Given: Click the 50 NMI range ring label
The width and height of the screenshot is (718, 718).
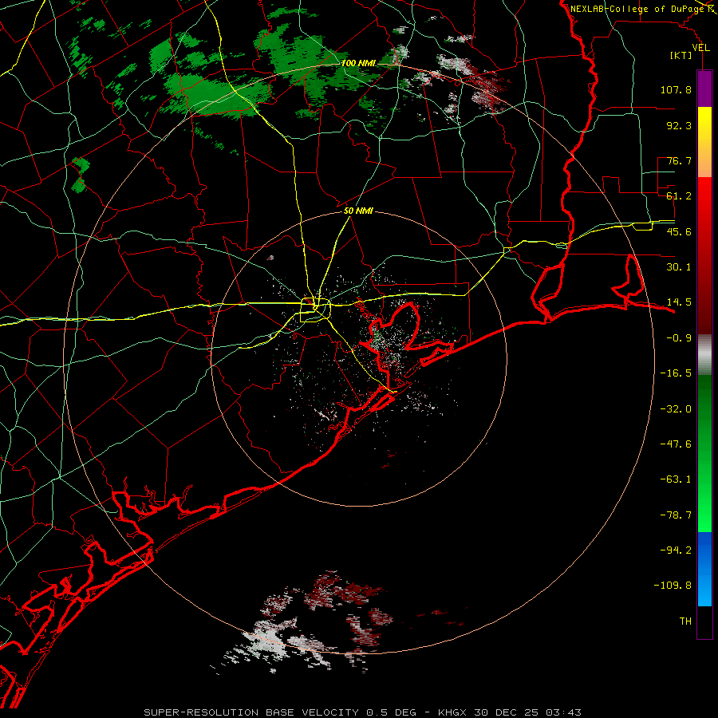Looking at the screenshot, I should point(358,211).
